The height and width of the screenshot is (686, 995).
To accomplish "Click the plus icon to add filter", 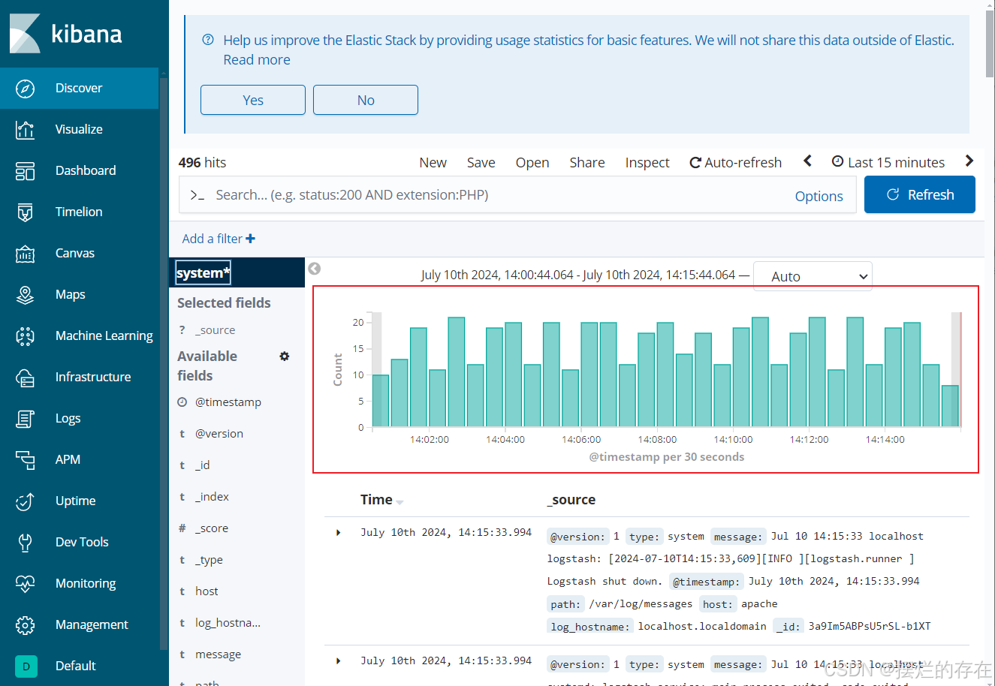I will click(x=251, y=239).
